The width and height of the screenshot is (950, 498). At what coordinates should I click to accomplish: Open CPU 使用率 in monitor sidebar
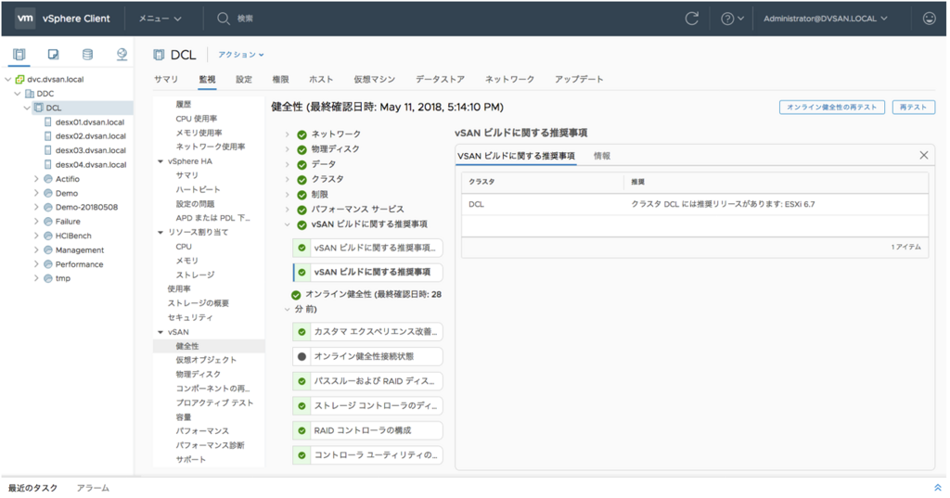click(197, 119)
